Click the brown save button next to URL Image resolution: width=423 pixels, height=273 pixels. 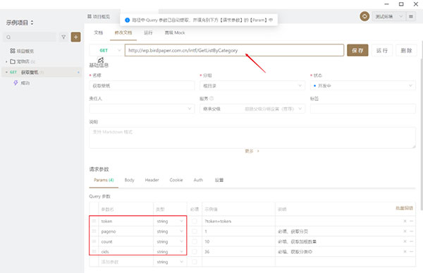pyautogui.click(x=357, y=50)
